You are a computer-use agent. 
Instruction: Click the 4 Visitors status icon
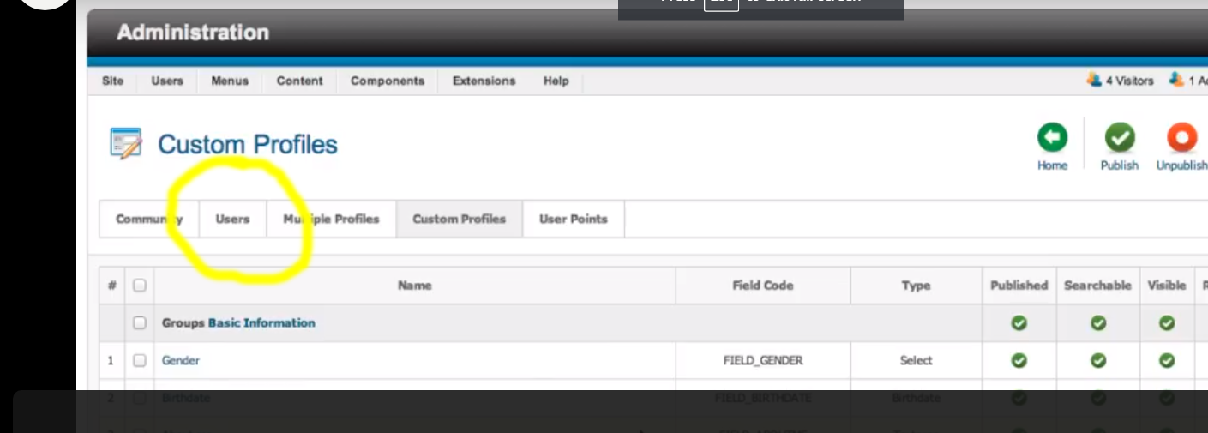(1094, 80)
